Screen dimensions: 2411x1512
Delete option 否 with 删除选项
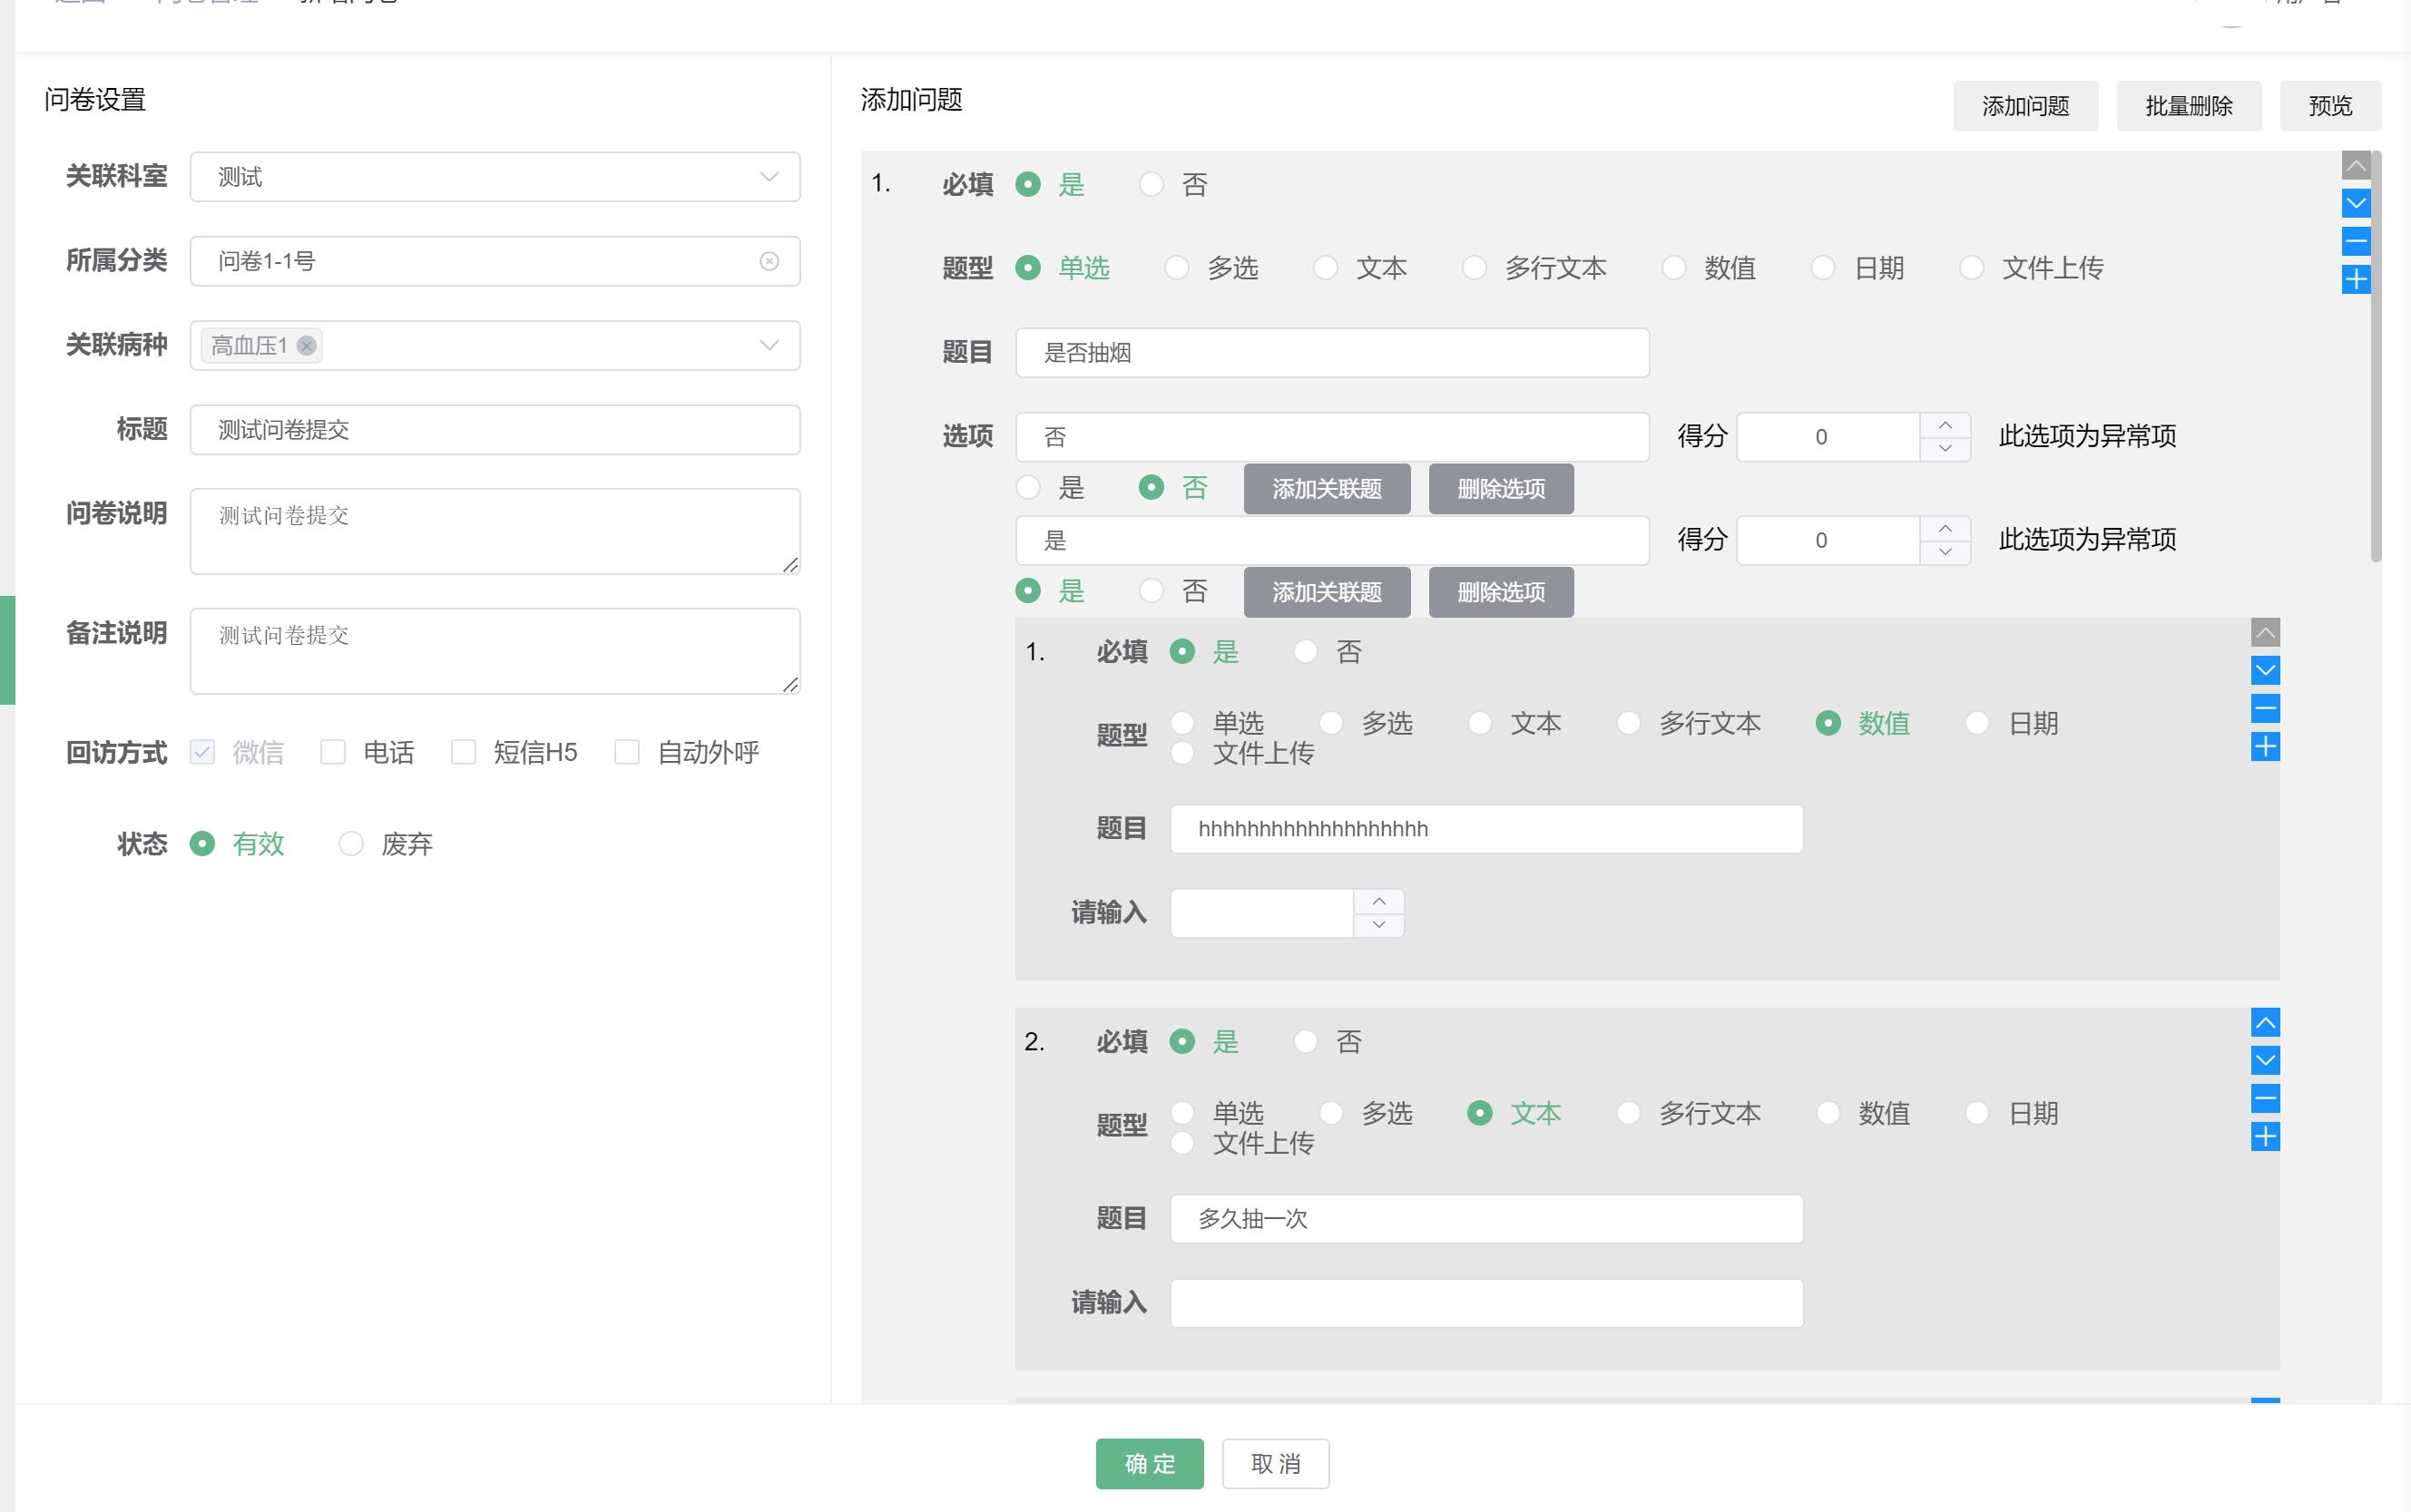click(x=1501, y=489)
